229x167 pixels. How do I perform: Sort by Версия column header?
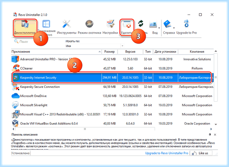(130, 52)
